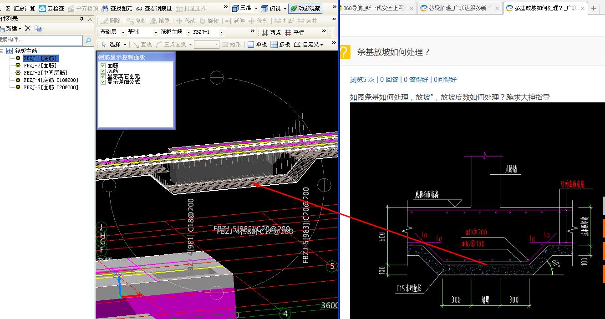Click the 钢筋显示控制面板 title bar
The width and height of the screenshot is (605, 319).
point(136,57)
